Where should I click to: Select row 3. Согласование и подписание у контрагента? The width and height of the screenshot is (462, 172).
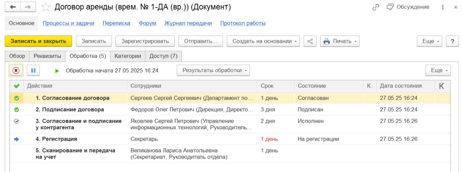pos(230,124)
